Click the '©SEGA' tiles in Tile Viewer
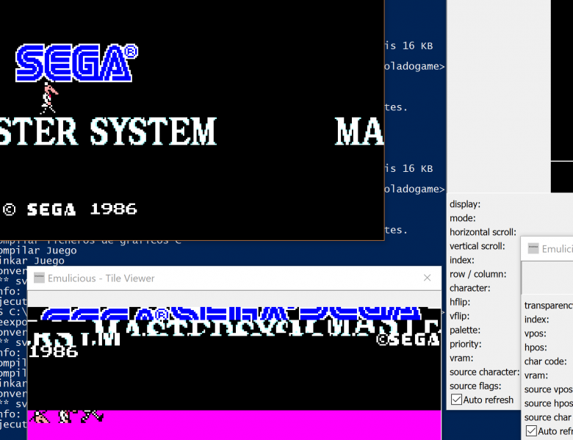573x440 pixels. 408,339
